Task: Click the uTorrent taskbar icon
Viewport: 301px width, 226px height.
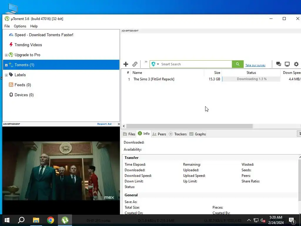Action: 65,220
